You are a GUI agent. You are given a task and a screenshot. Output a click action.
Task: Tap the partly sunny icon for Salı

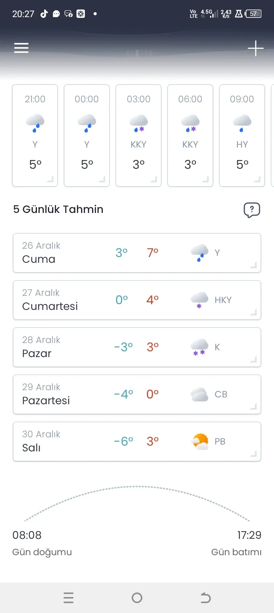[x=200, y=441]
